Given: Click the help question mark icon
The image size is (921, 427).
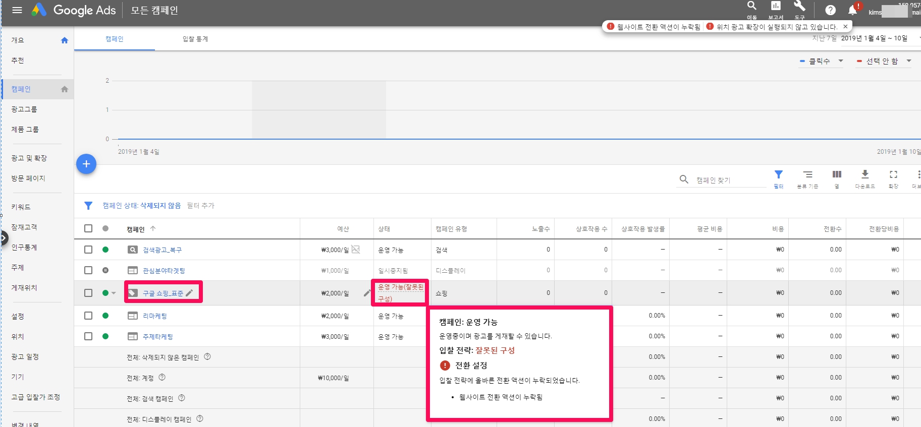Looking at the screenshot, I should point(830,10).
